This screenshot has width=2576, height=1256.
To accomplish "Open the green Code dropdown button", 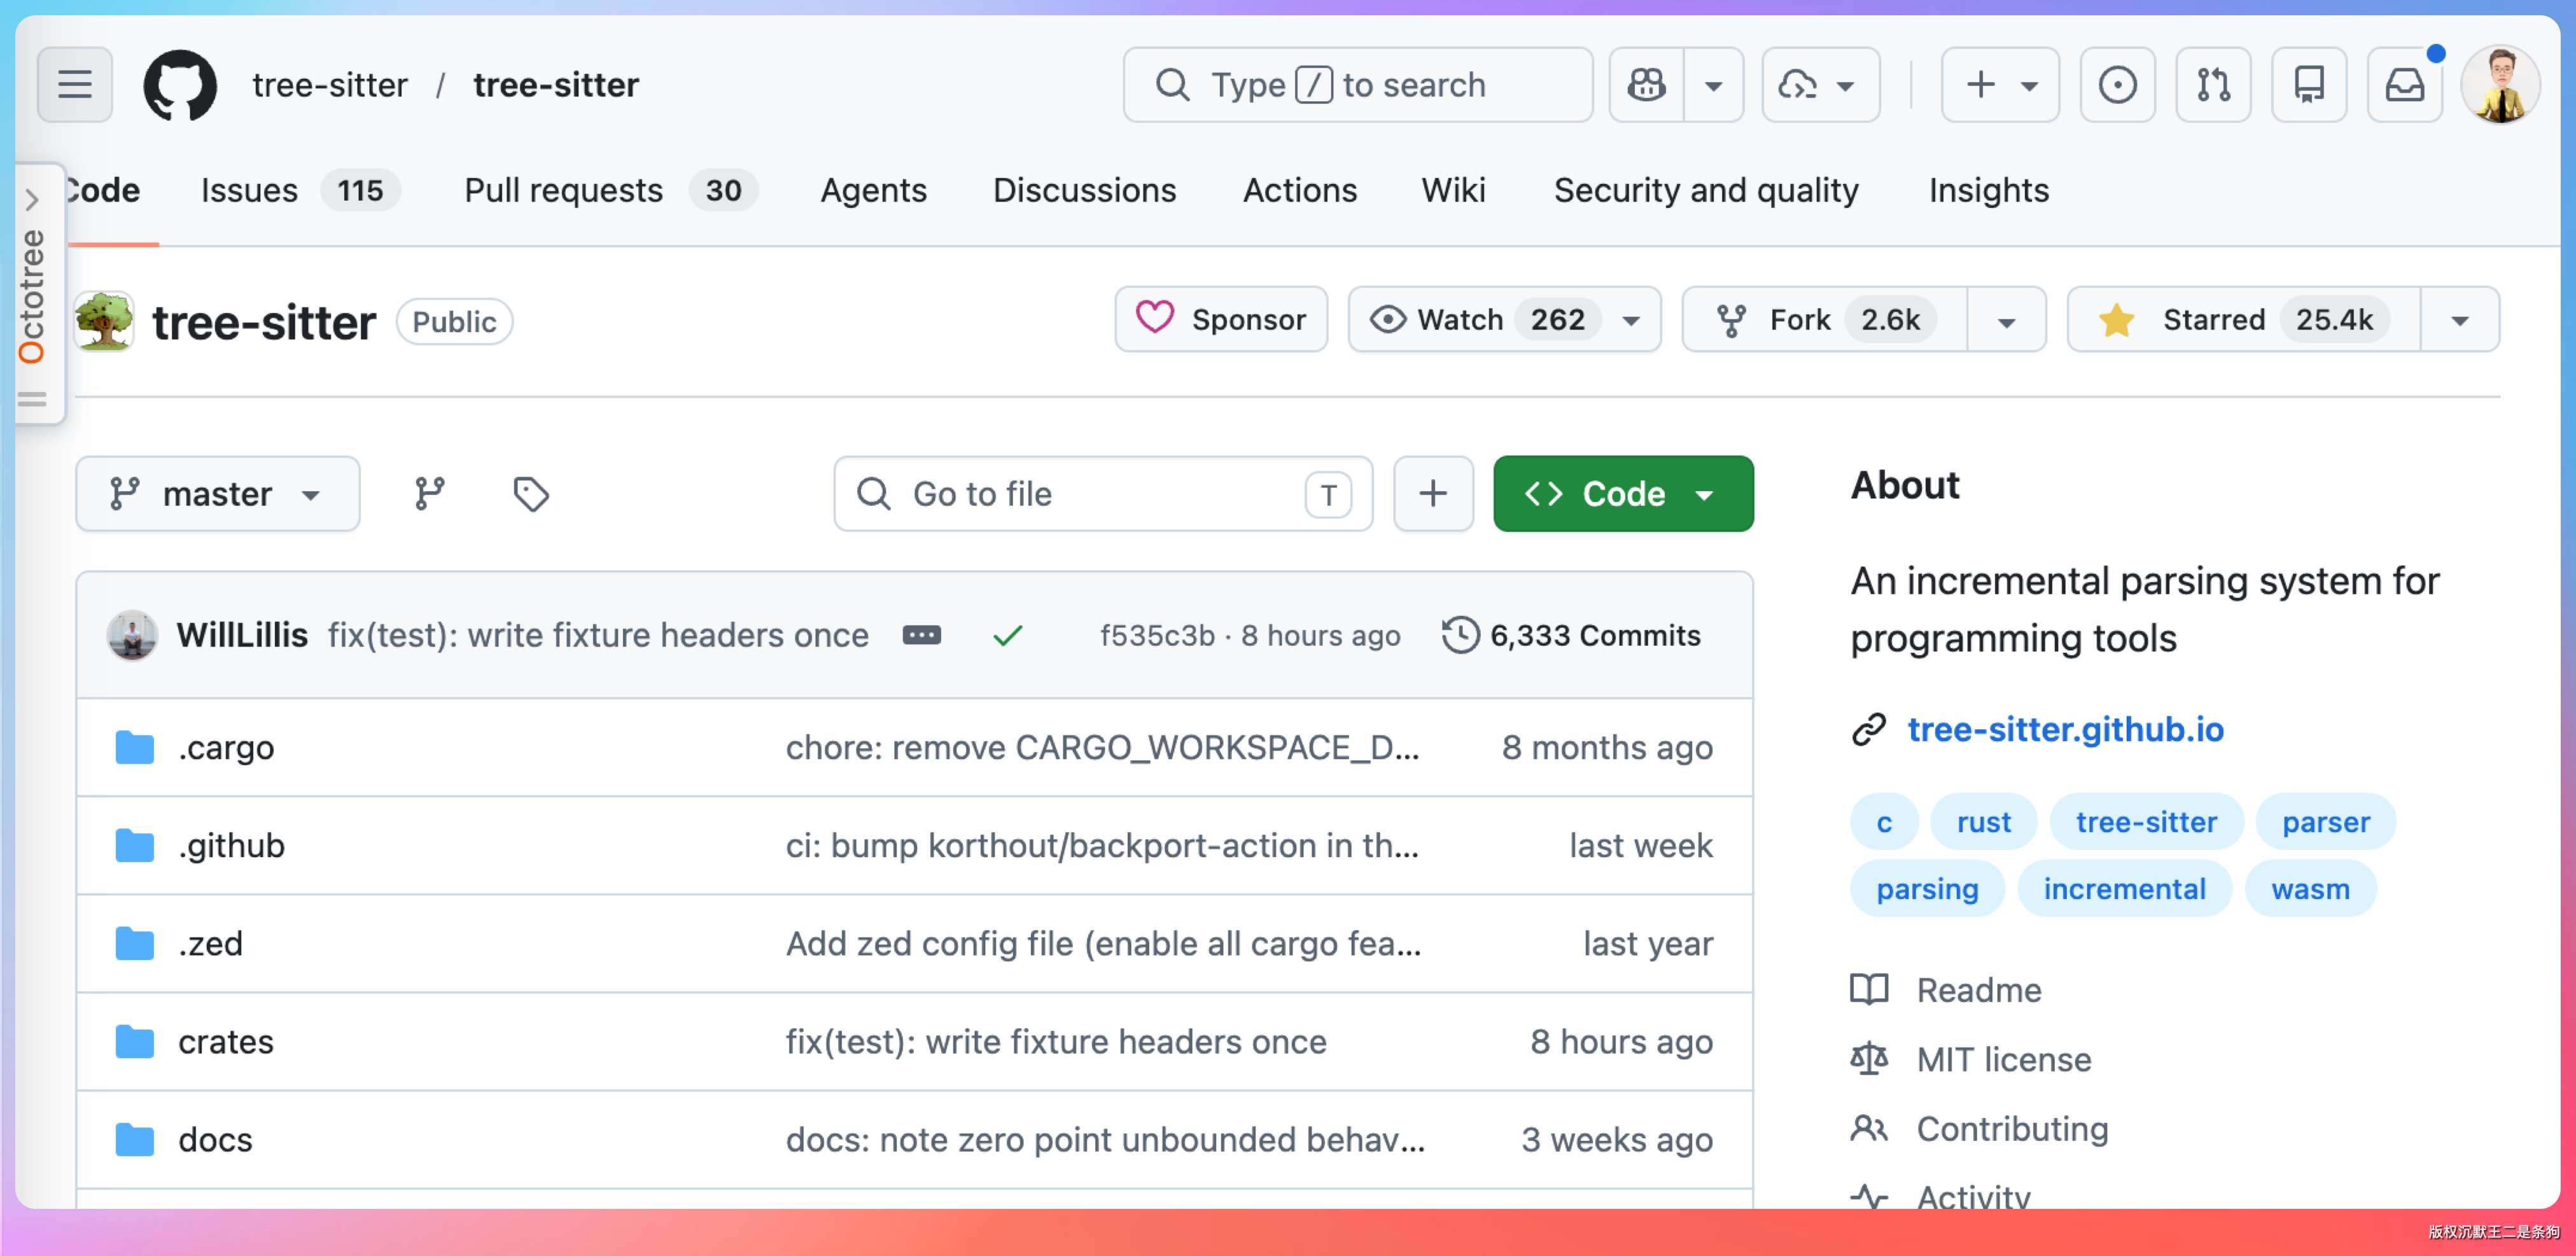I will click(x=1623, y=493).
